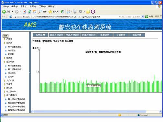
Task: Open the 实时监测 tab
Action: tap(40, 35)
